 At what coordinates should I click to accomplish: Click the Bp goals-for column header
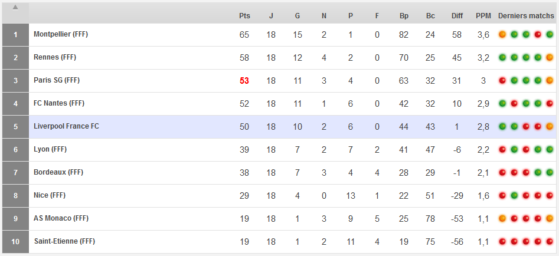(x=404, y=16)
